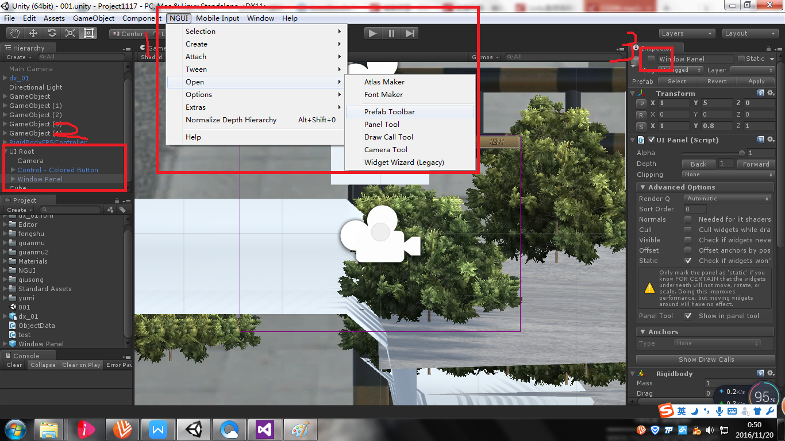Open the Atlas Maker menu item
785x441 pixels.
tap(410, 82)
